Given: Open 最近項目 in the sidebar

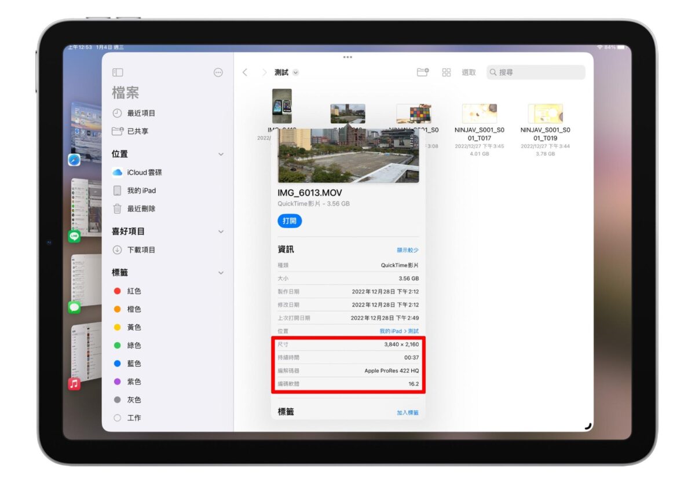Looking at the screenshot, I should click(134, 113).
